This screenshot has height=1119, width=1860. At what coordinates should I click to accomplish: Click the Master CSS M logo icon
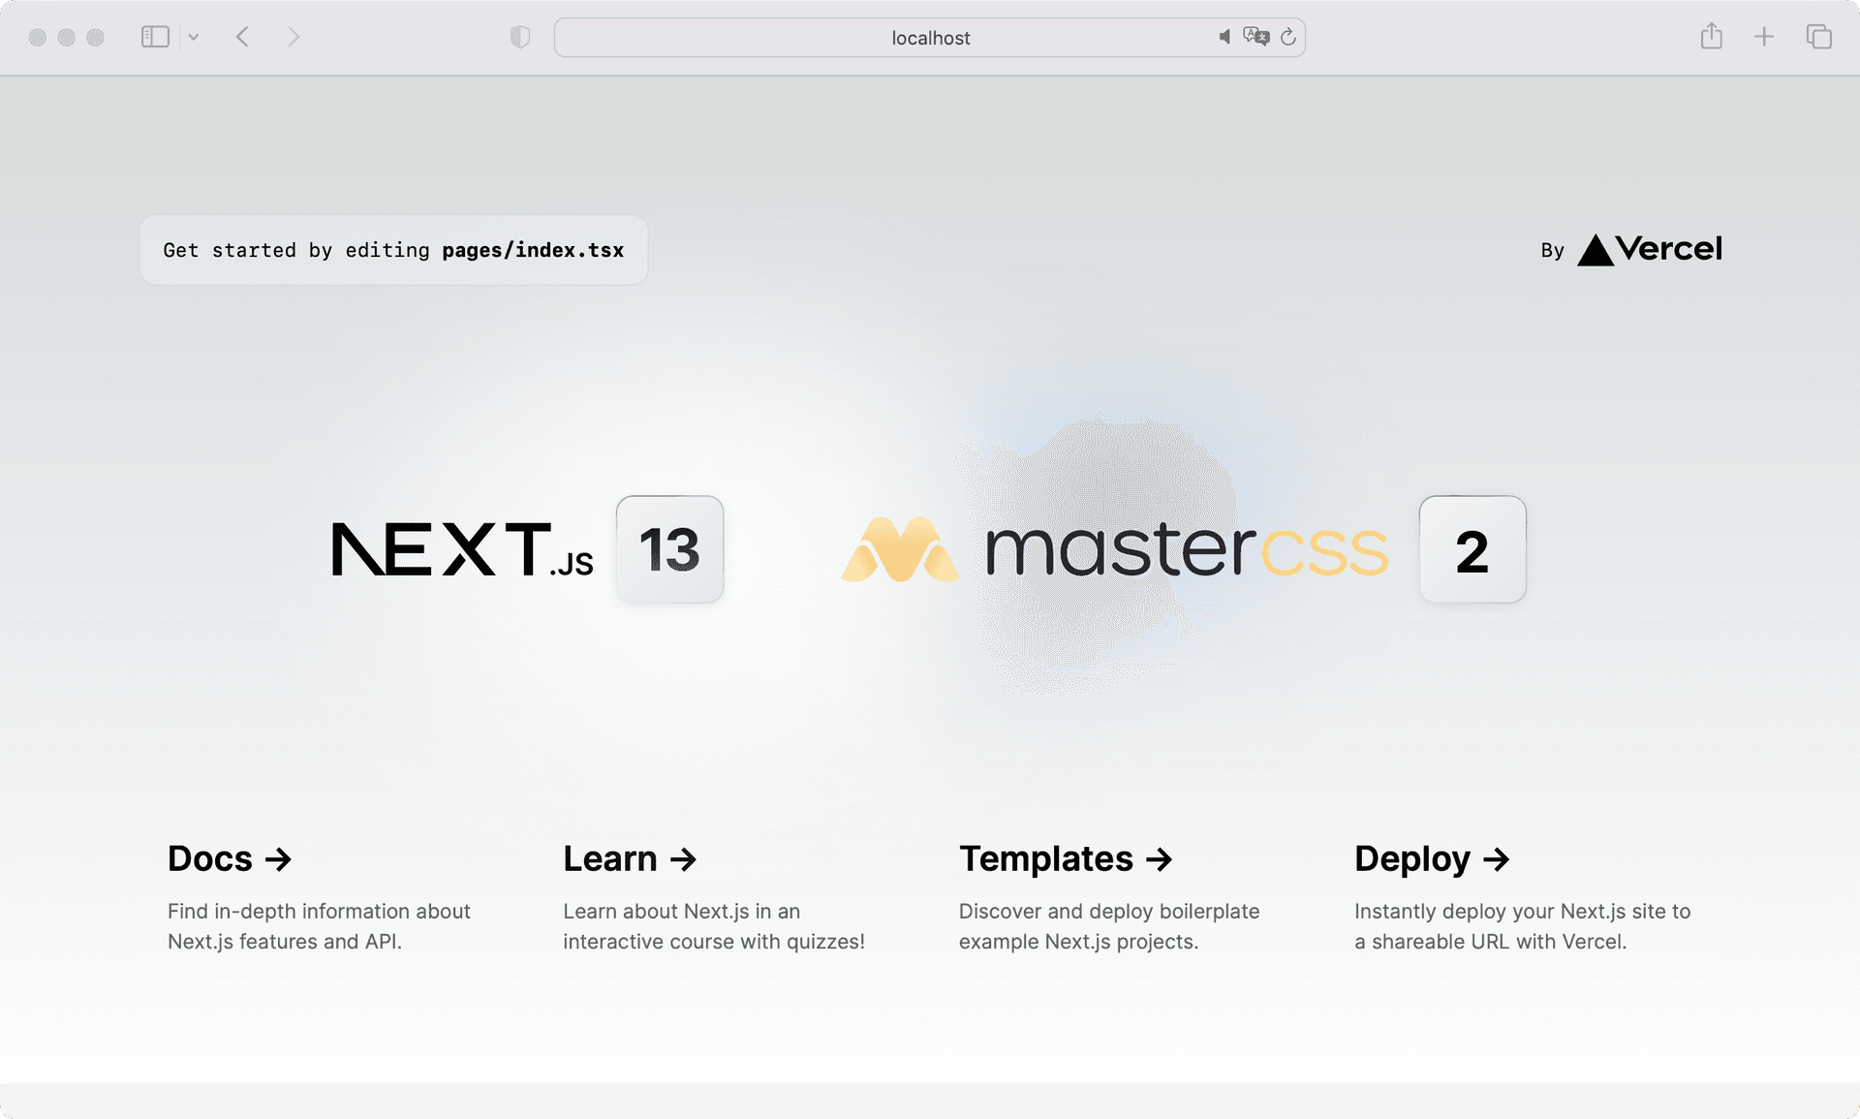[x=900, y=549]
